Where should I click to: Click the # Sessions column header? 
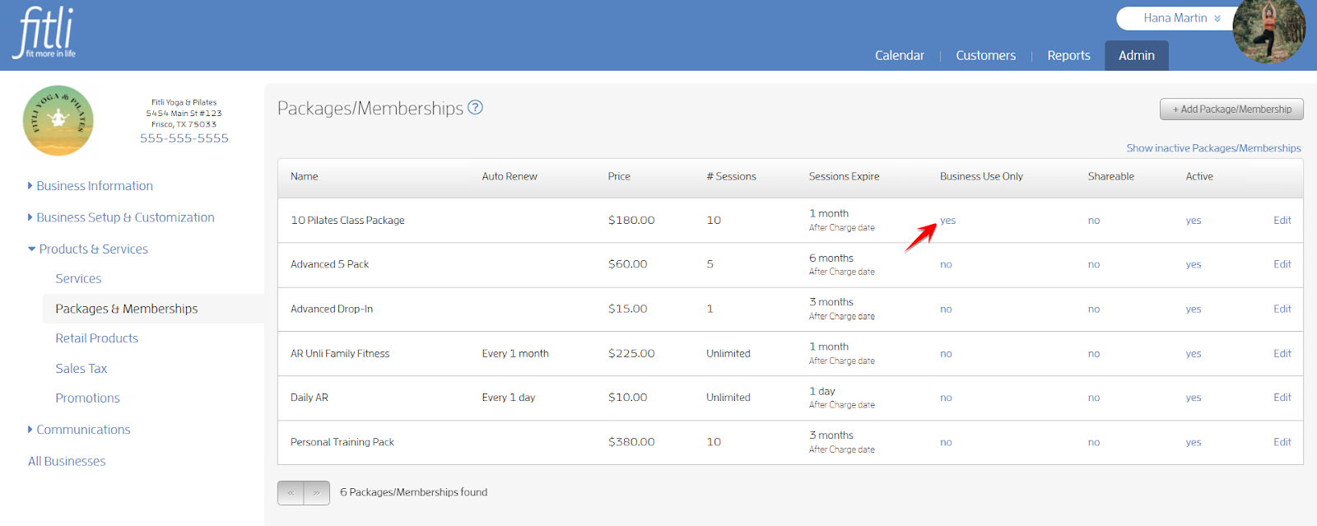[x=731, y=176]
